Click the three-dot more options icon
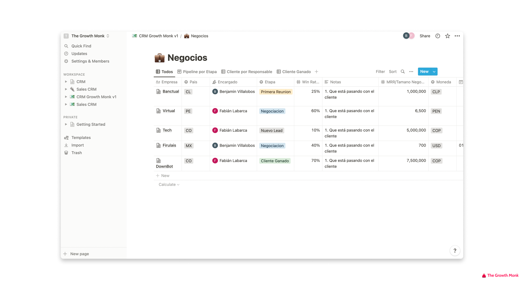 411,71
